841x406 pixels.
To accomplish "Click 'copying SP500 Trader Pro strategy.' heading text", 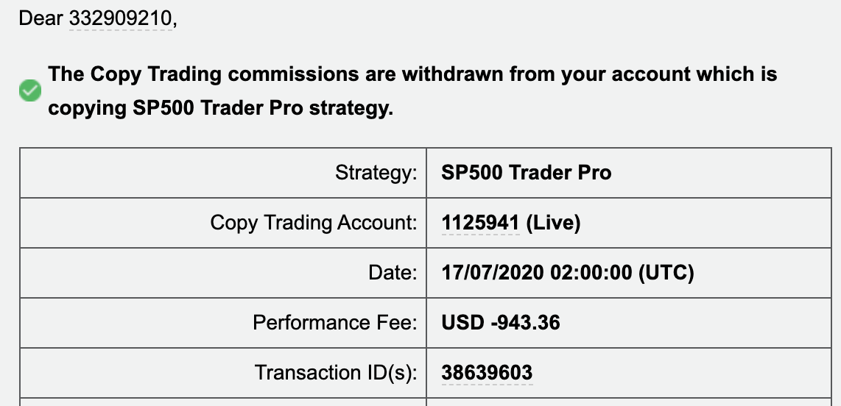I will [x=220, y=108].
